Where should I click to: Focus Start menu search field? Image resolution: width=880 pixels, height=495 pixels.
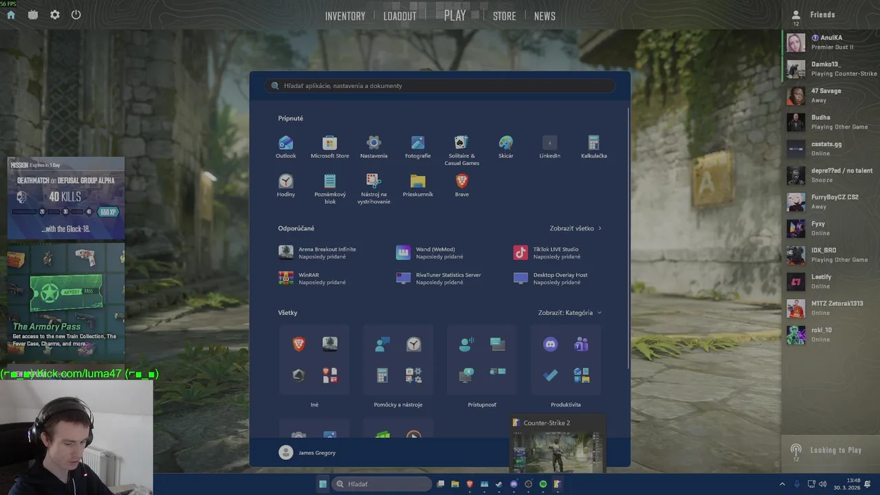(x=440, y=86)
